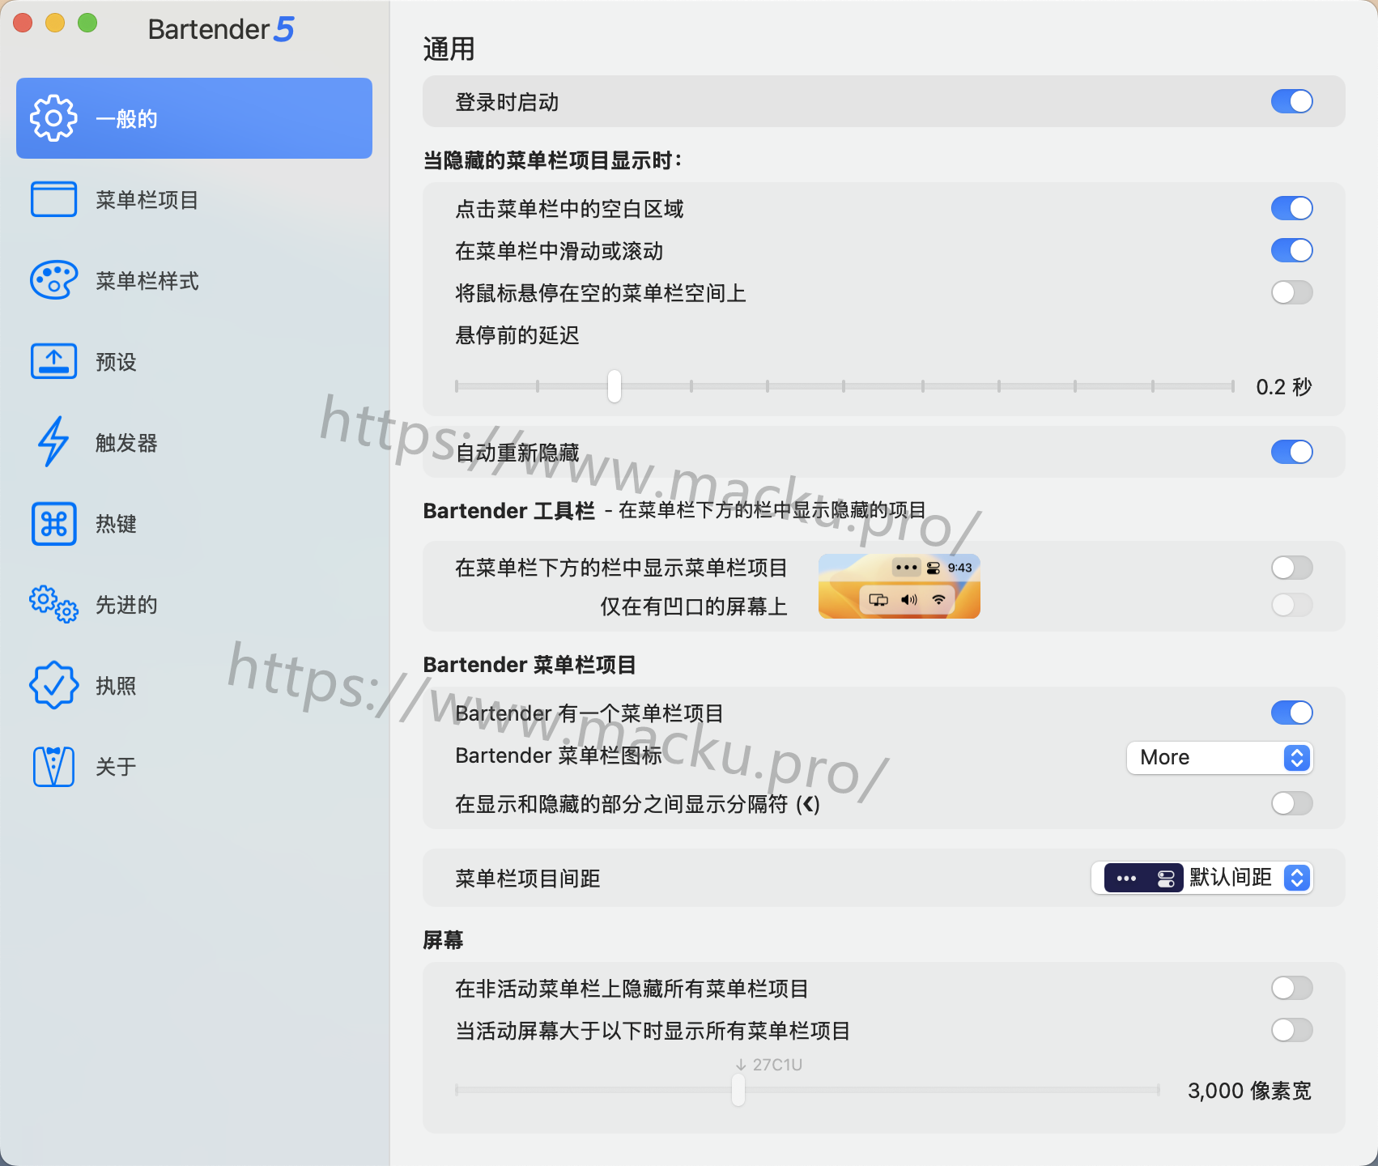Screen dimensions: 1378x1166
Task: Go to the 预设 section label
Action: point(116,362)
